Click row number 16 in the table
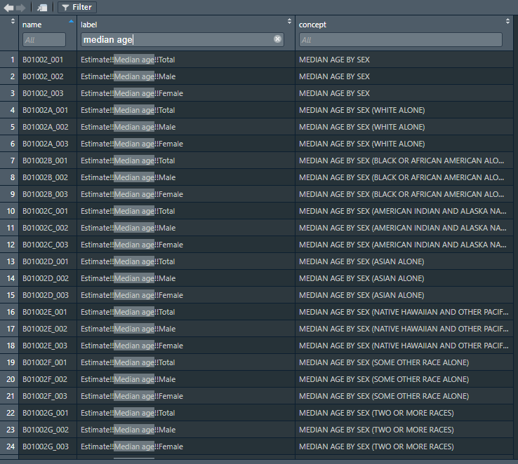The height and width of the screenshot is (464, 518). click(11, 312)
